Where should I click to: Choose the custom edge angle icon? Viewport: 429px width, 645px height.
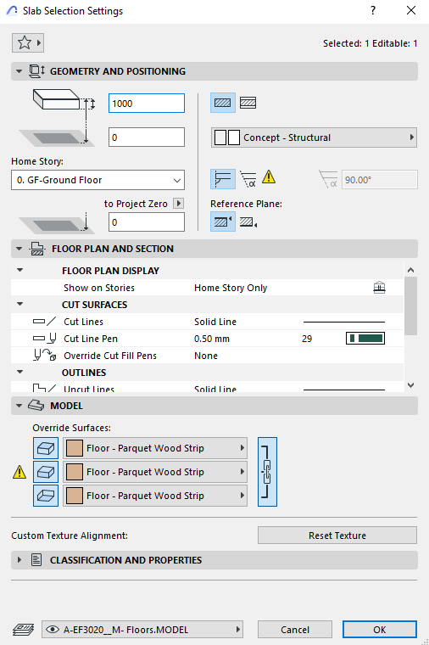248,180
